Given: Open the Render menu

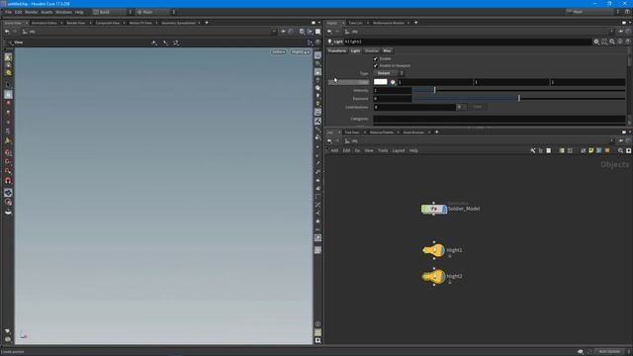Looking at the screenshot, I should click(32, 12).
